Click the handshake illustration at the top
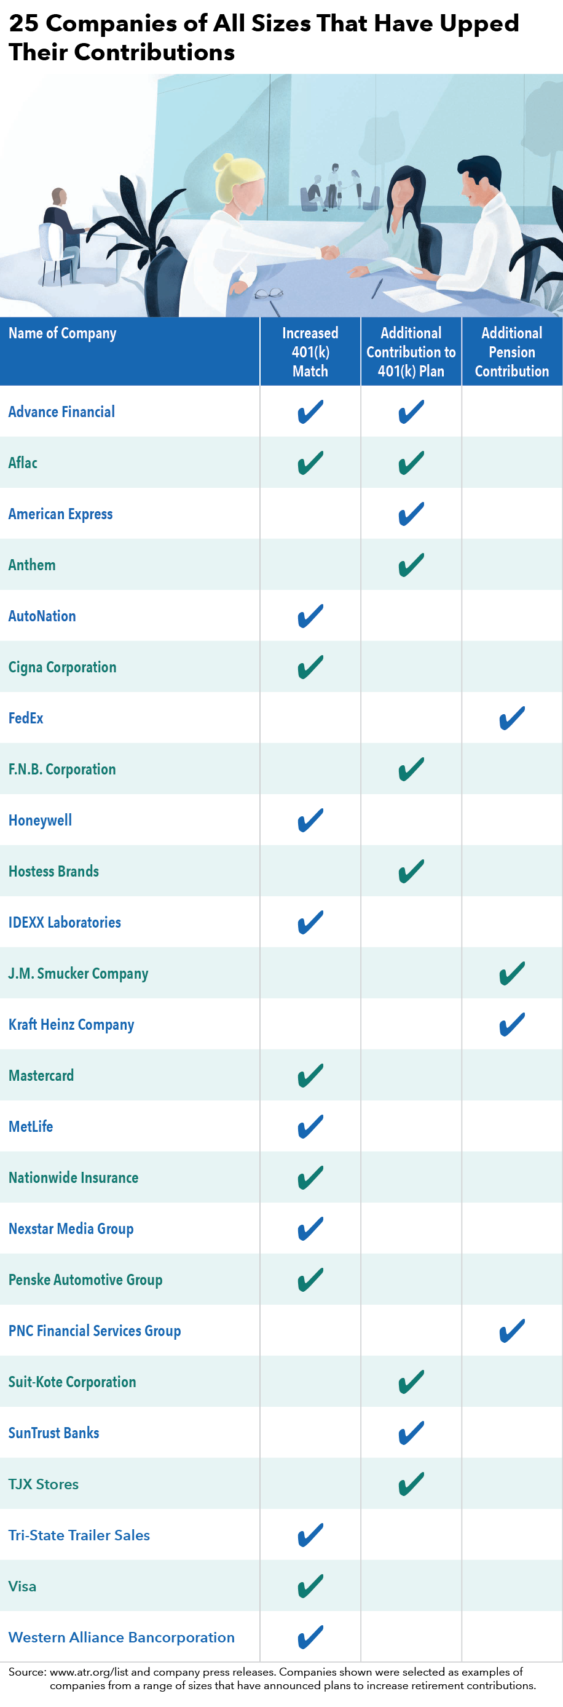Viewport: 563px width, 1707px height. [x=329, y=252]
